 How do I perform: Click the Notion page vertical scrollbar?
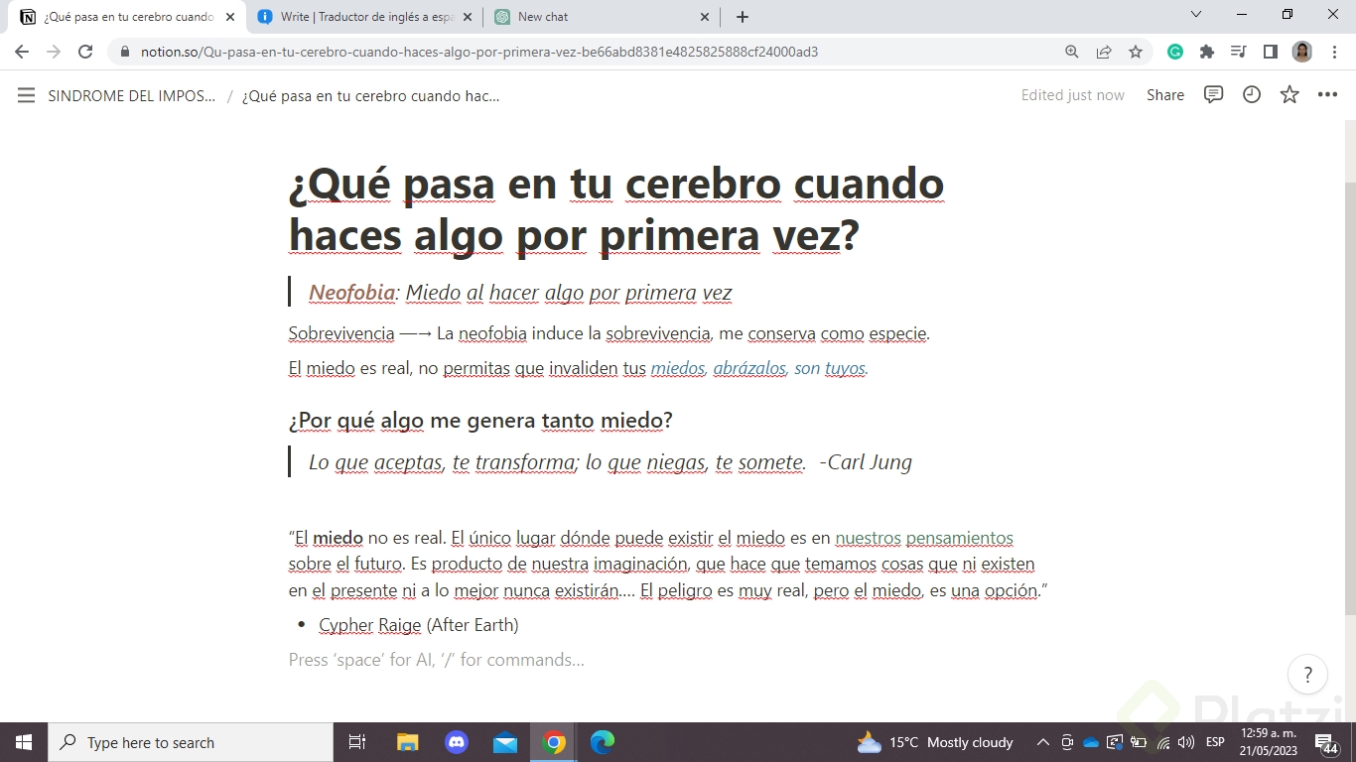point(1350,397)
